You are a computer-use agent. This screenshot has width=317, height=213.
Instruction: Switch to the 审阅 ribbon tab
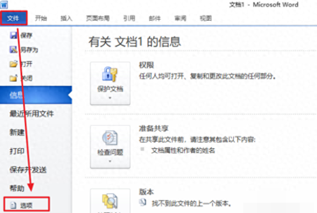coord(180,18)
